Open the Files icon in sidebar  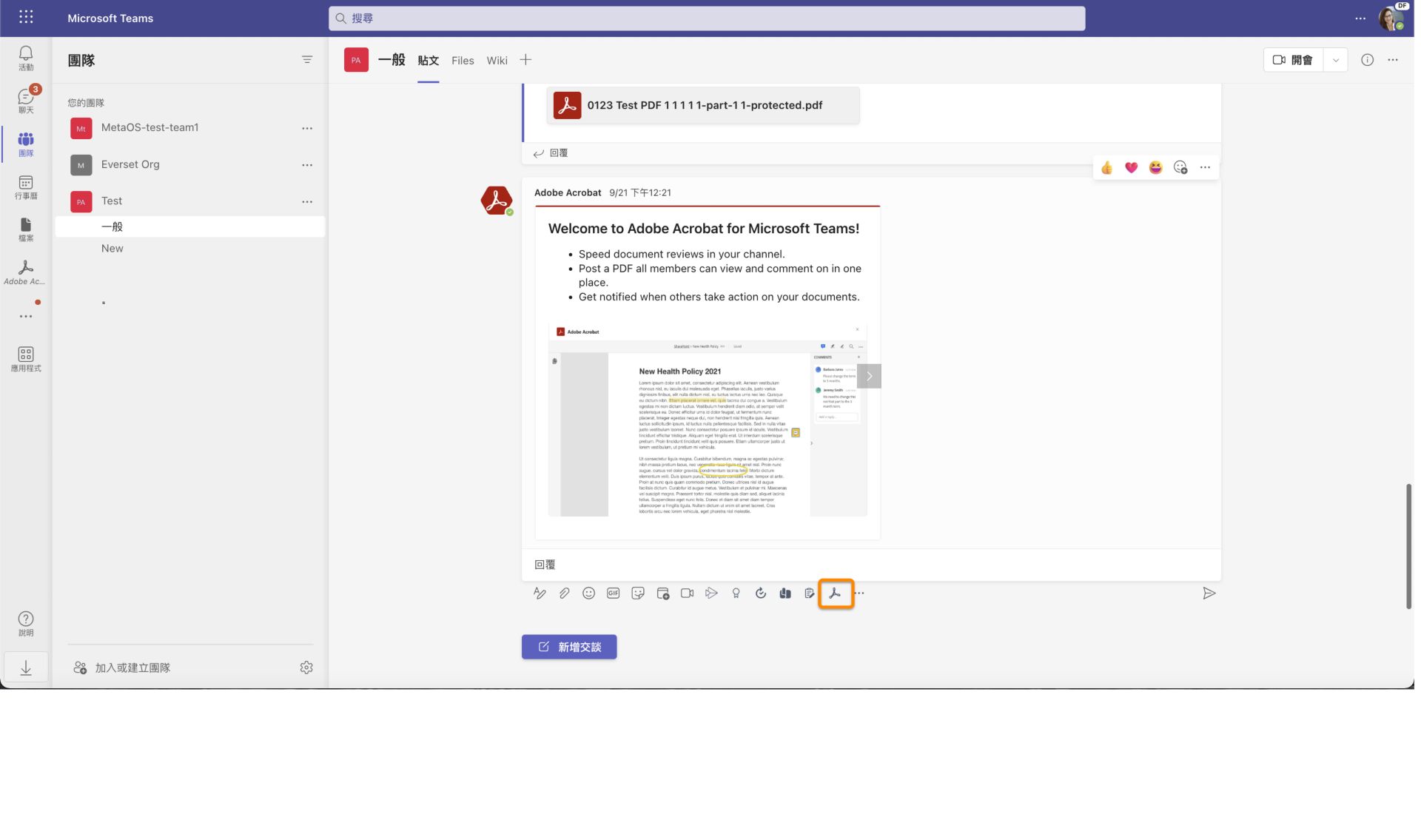tap(26, 229)
